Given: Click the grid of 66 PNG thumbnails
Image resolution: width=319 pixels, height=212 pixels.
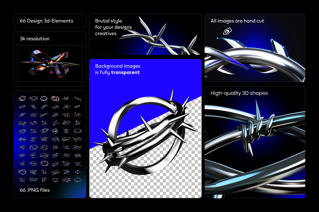Looking at the screenshot, I should pyautogui.click(x=50, y=139).
